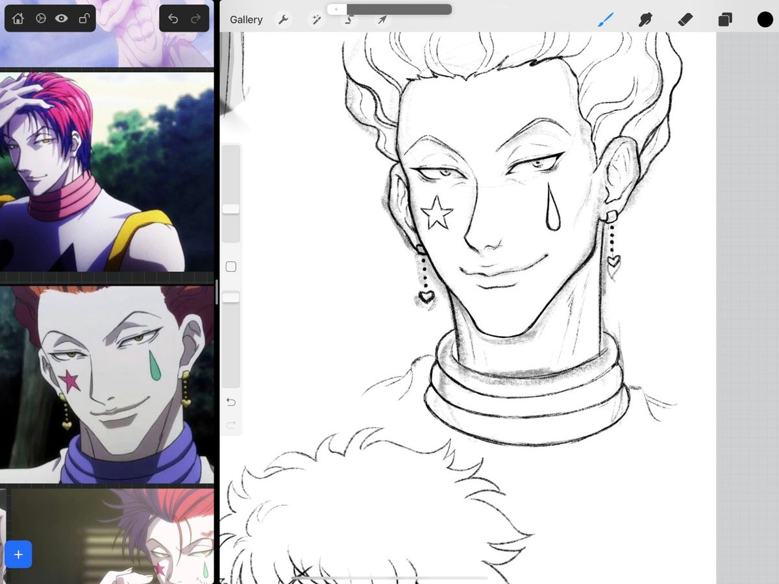
Task: Select the bottom red-haired reference image
Action: (x=112, y=536)
